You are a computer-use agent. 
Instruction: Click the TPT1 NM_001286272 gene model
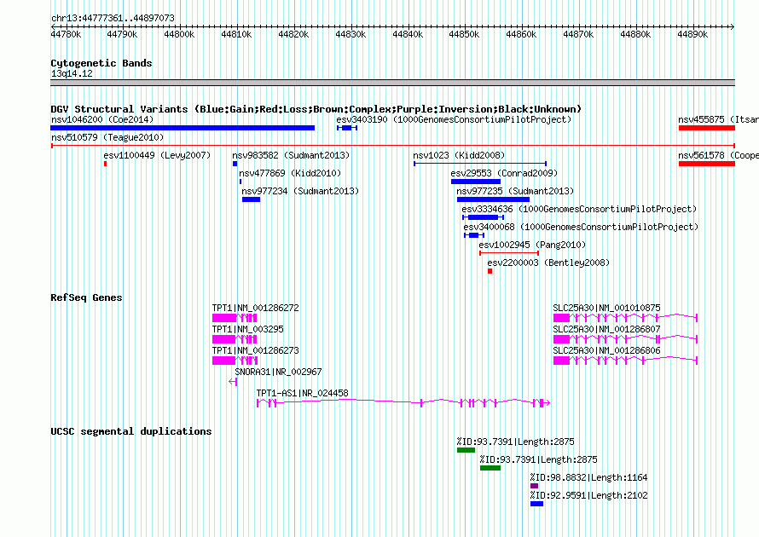coord(235,318)
